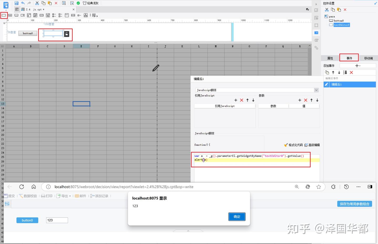Select textEditor0 in the widget tree
This screenshot has width=378, height=244.
click(x=342, y=25)
